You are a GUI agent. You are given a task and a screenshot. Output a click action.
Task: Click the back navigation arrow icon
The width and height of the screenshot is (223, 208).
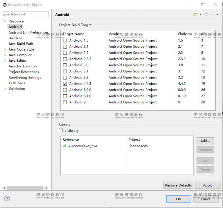click(195, 15)
